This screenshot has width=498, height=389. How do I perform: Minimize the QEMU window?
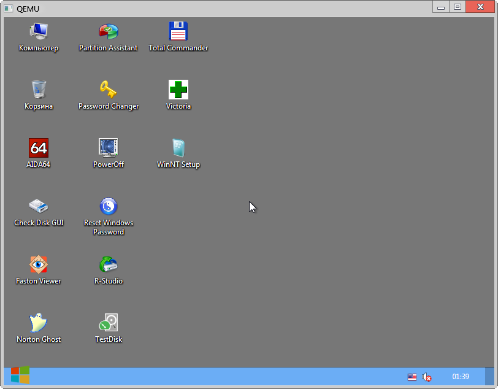(441, 7)
